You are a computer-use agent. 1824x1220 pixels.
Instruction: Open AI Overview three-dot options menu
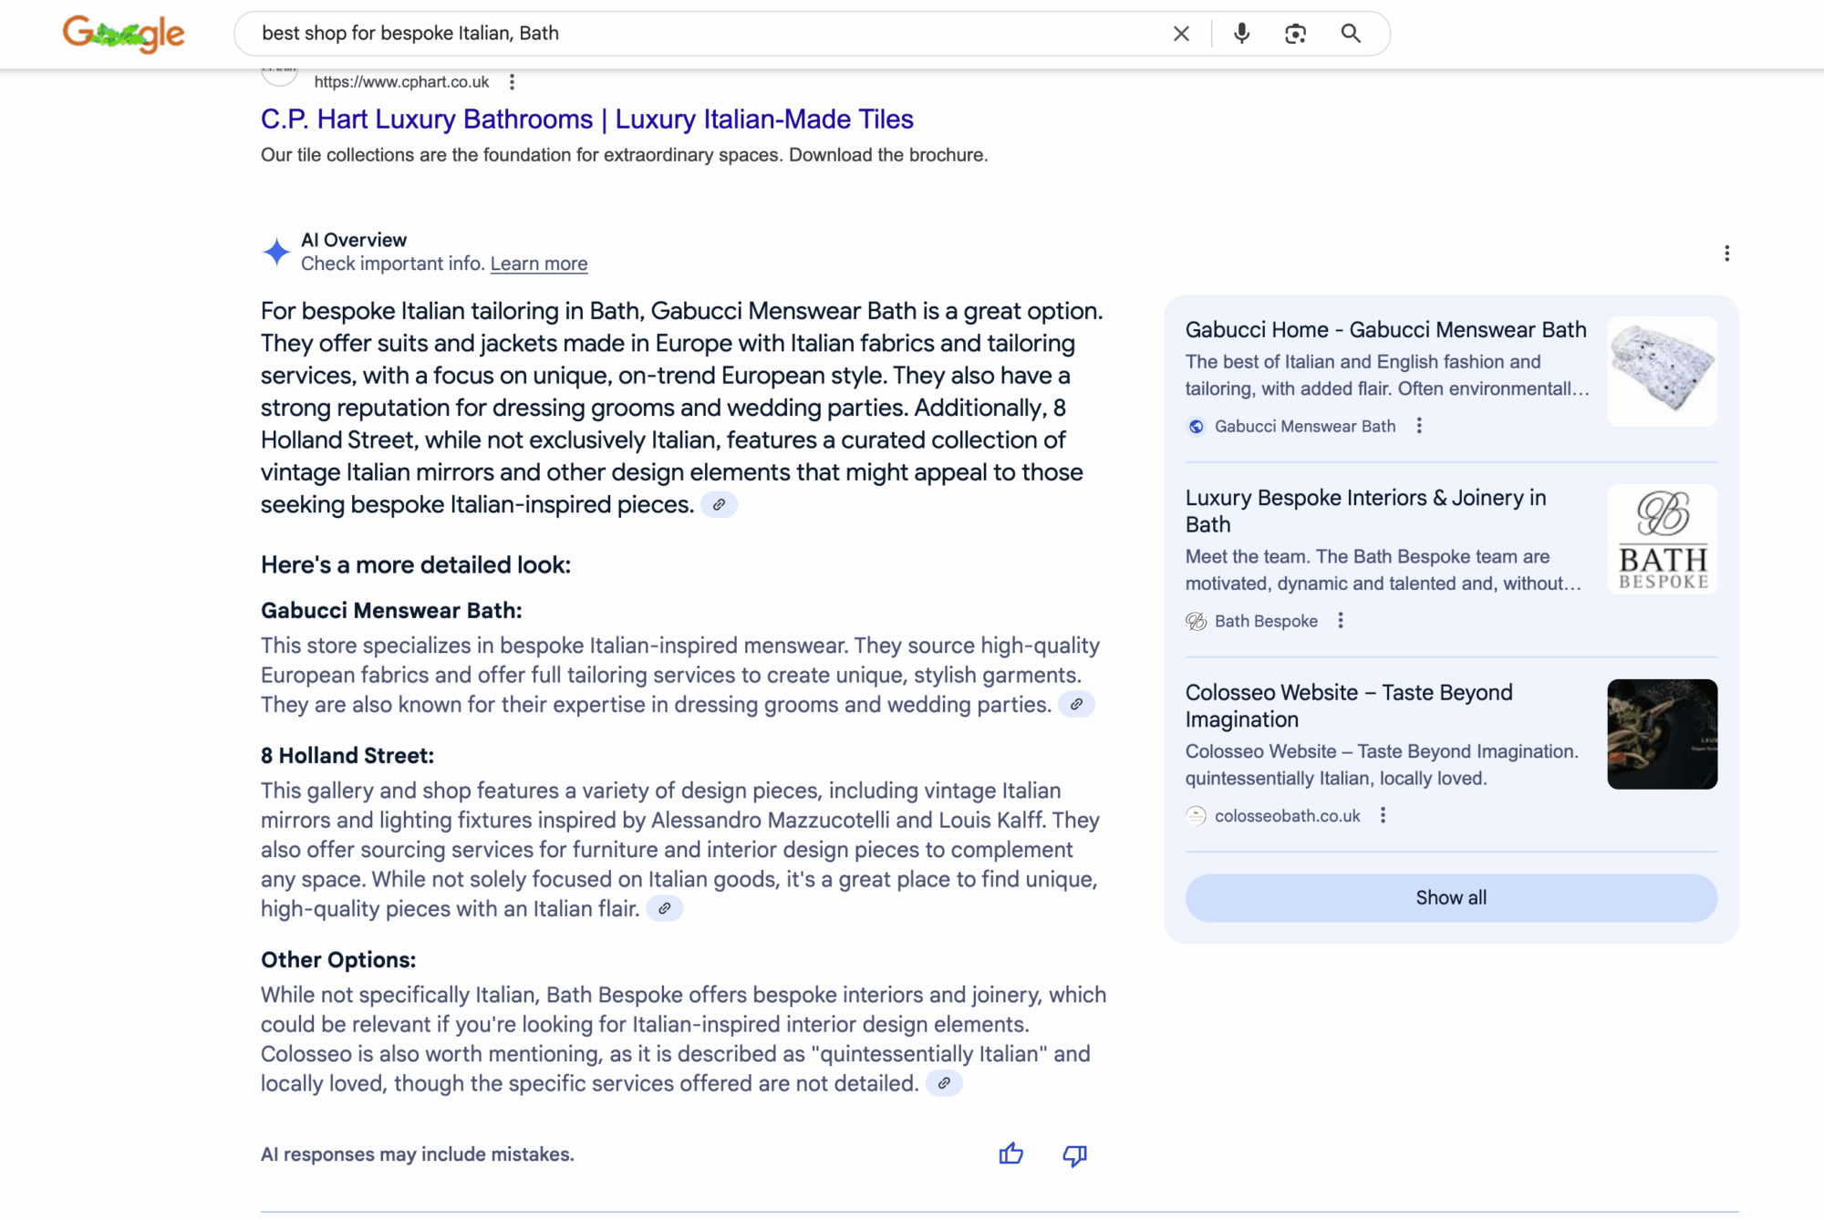click(1726, 253)
